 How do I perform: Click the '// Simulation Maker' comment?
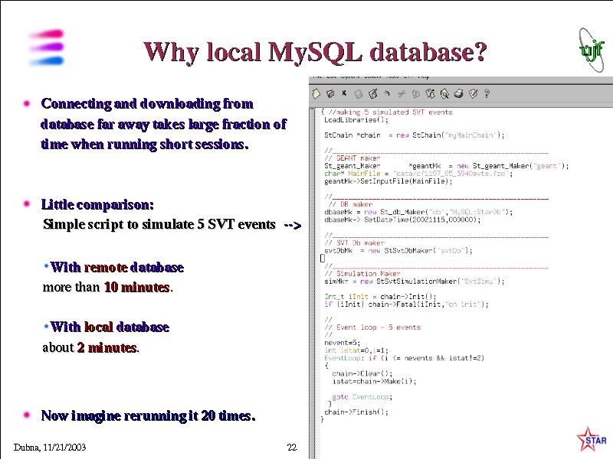point(362,274)
